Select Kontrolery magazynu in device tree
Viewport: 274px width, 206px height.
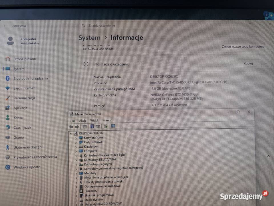coord(98,164)
